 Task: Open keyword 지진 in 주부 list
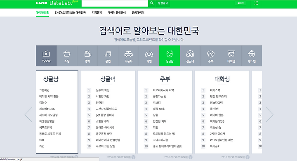coord(156,128)
